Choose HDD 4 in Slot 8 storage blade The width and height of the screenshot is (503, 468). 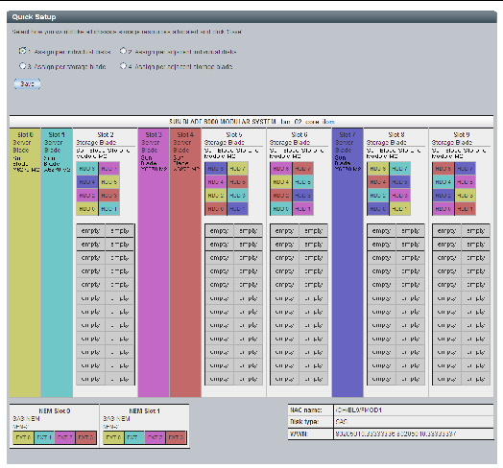(x=378, y=182)
